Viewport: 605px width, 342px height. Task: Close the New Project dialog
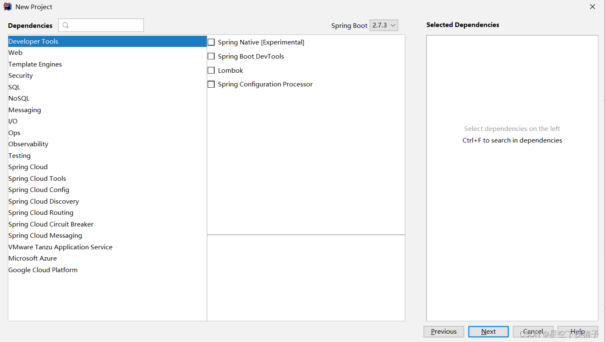pyautogui.click(x=593, y=7)
